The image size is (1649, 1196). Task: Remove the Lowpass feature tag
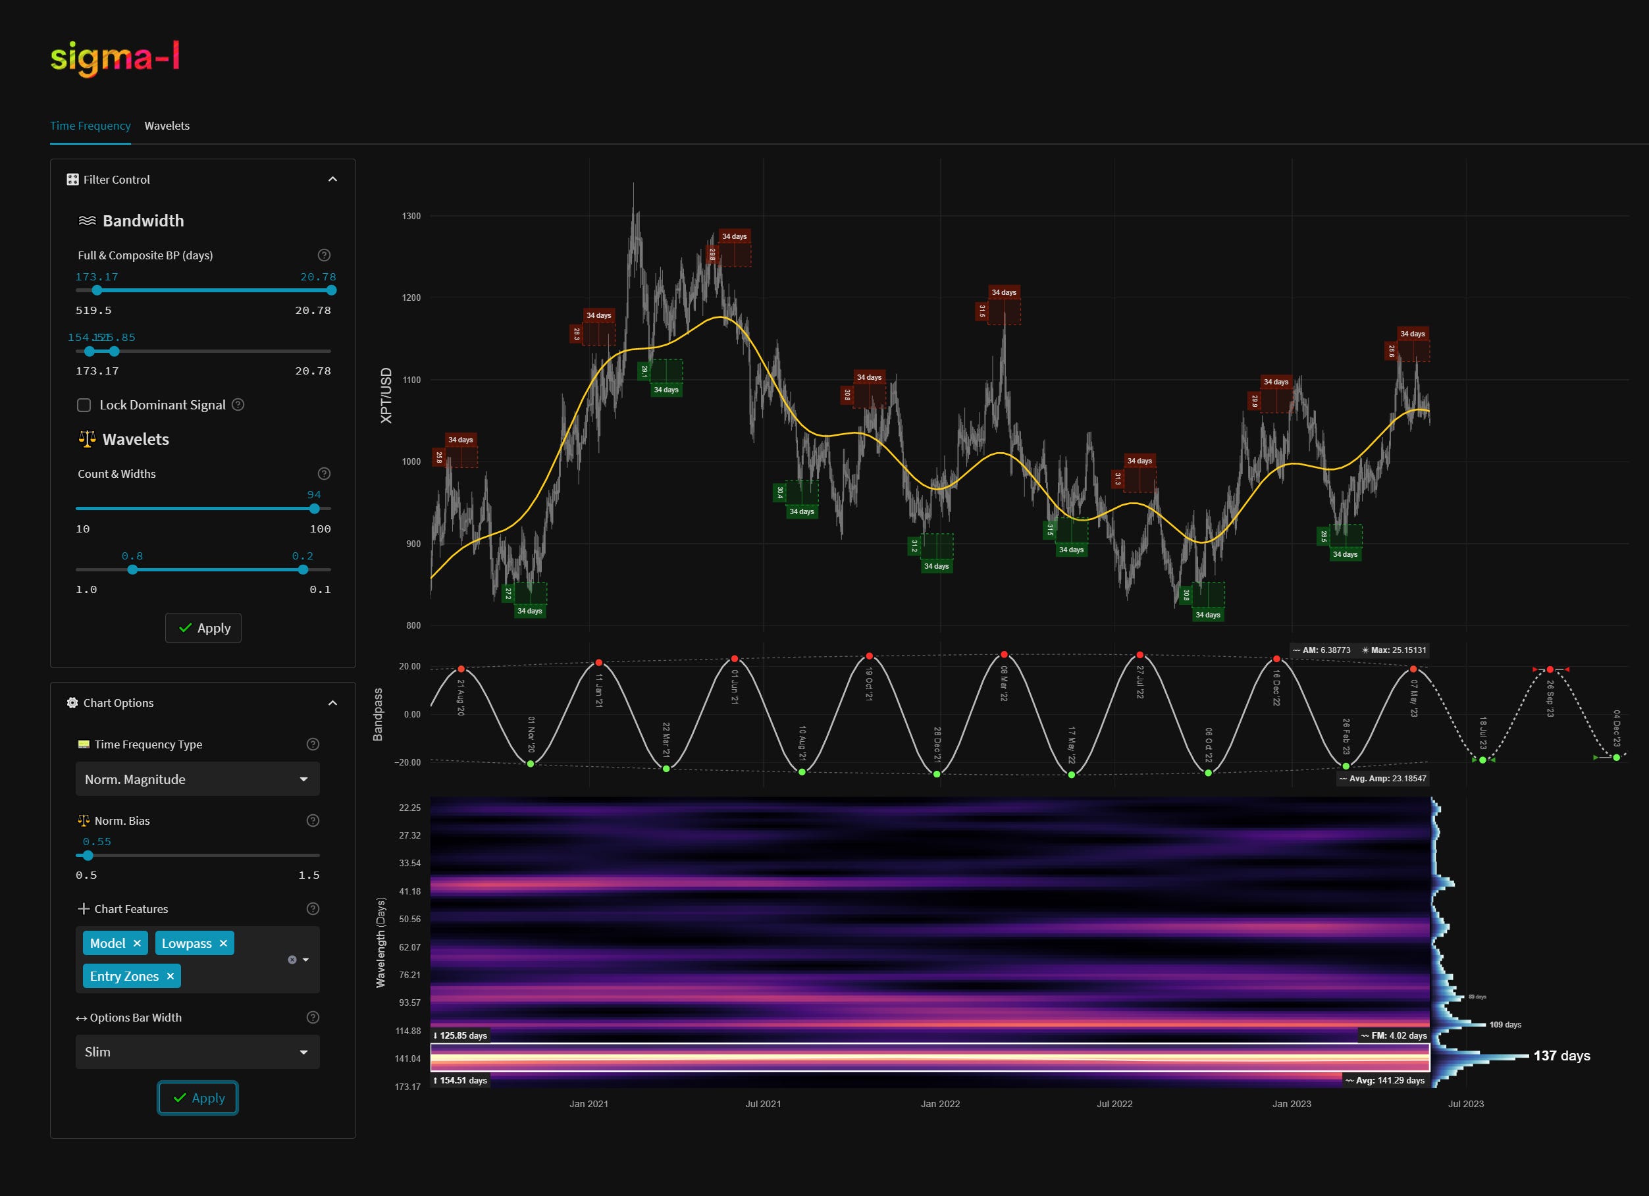pos(223,943)
